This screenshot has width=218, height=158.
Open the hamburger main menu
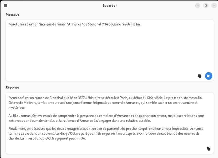[x=6, y=6]
